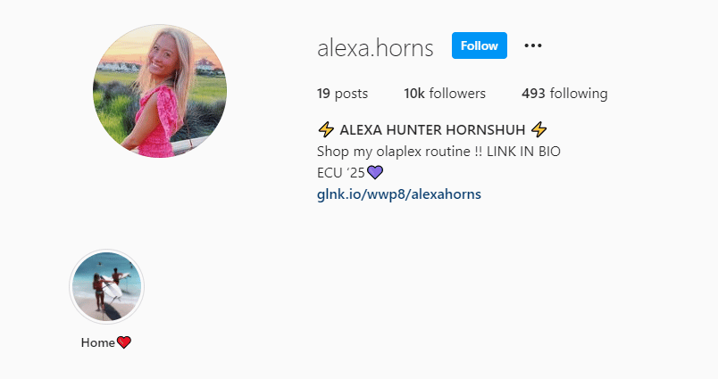Click the Follow button

point(479,45)
